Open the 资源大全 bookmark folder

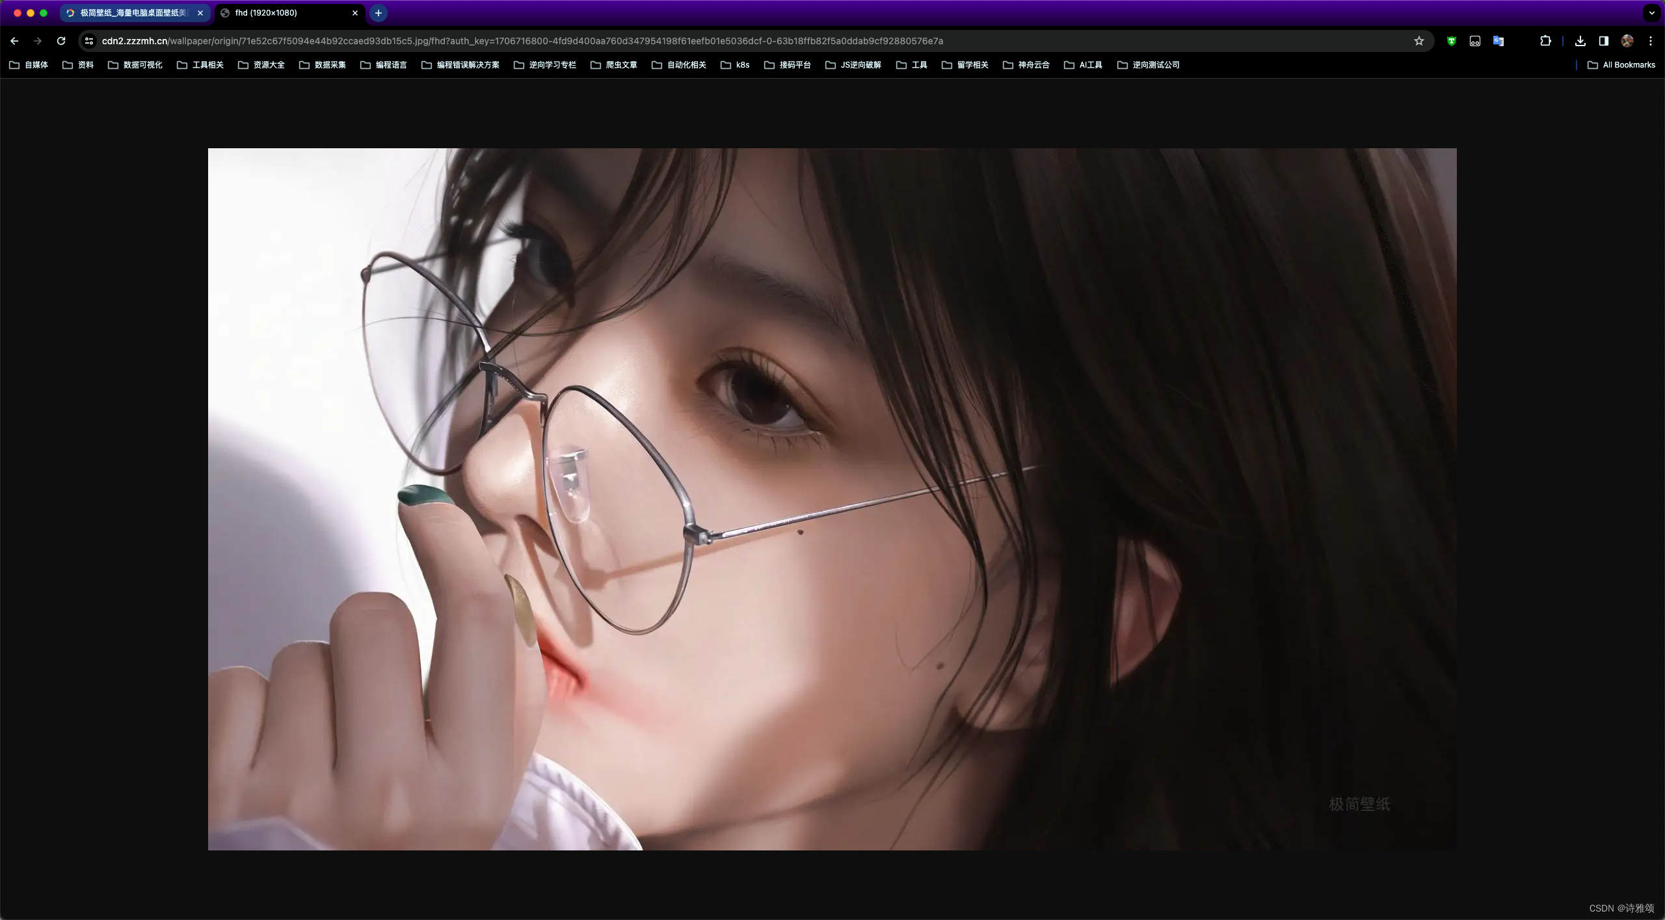[261, 65]
